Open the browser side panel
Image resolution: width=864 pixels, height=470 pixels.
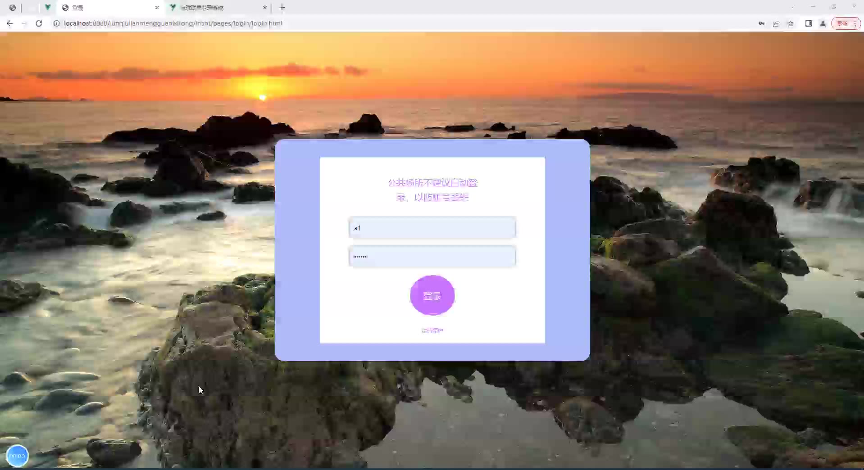click(809, 23)
